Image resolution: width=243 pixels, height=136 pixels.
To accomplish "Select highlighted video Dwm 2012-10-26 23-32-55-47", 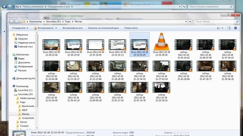I will 139,45.
